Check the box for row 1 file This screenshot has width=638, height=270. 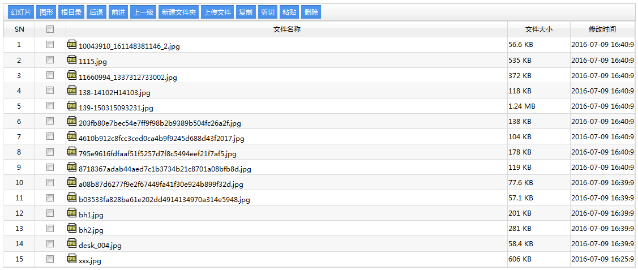[x=50, y=44]
